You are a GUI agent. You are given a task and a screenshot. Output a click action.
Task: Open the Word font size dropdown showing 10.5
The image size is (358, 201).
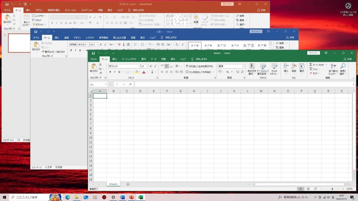click(x=97, y=45)
